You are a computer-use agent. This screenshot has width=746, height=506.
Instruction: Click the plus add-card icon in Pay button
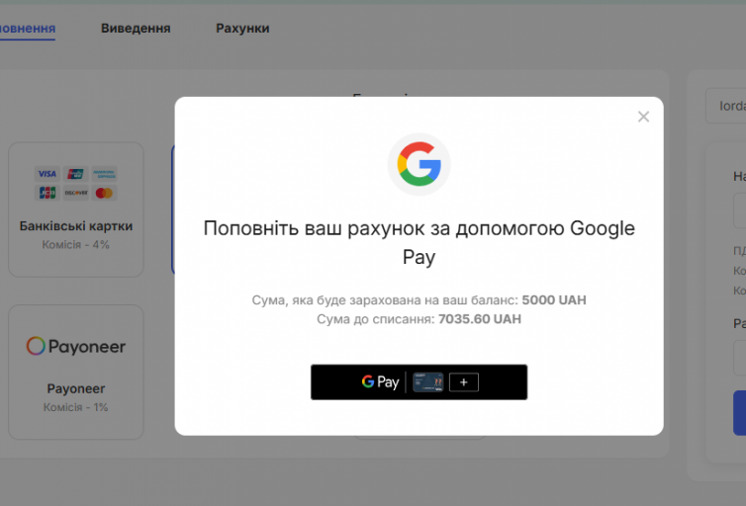click(x=463, y=382)
